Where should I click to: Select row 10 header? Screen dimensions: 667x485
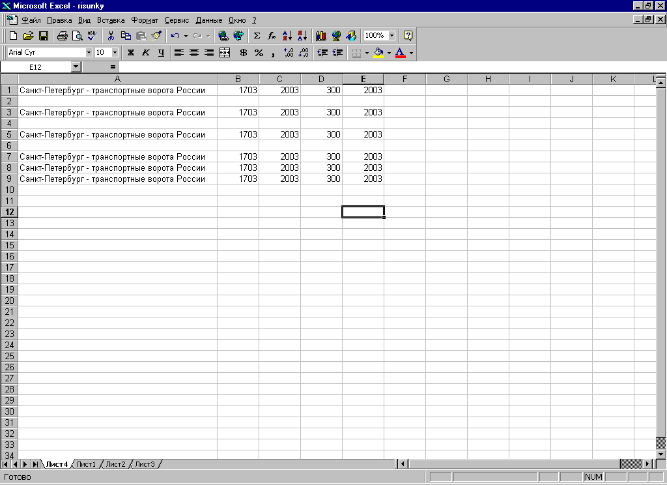9,190
